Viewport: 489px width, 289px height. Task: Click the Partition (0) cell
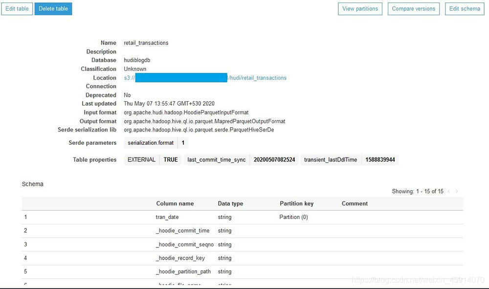(293, 217)
